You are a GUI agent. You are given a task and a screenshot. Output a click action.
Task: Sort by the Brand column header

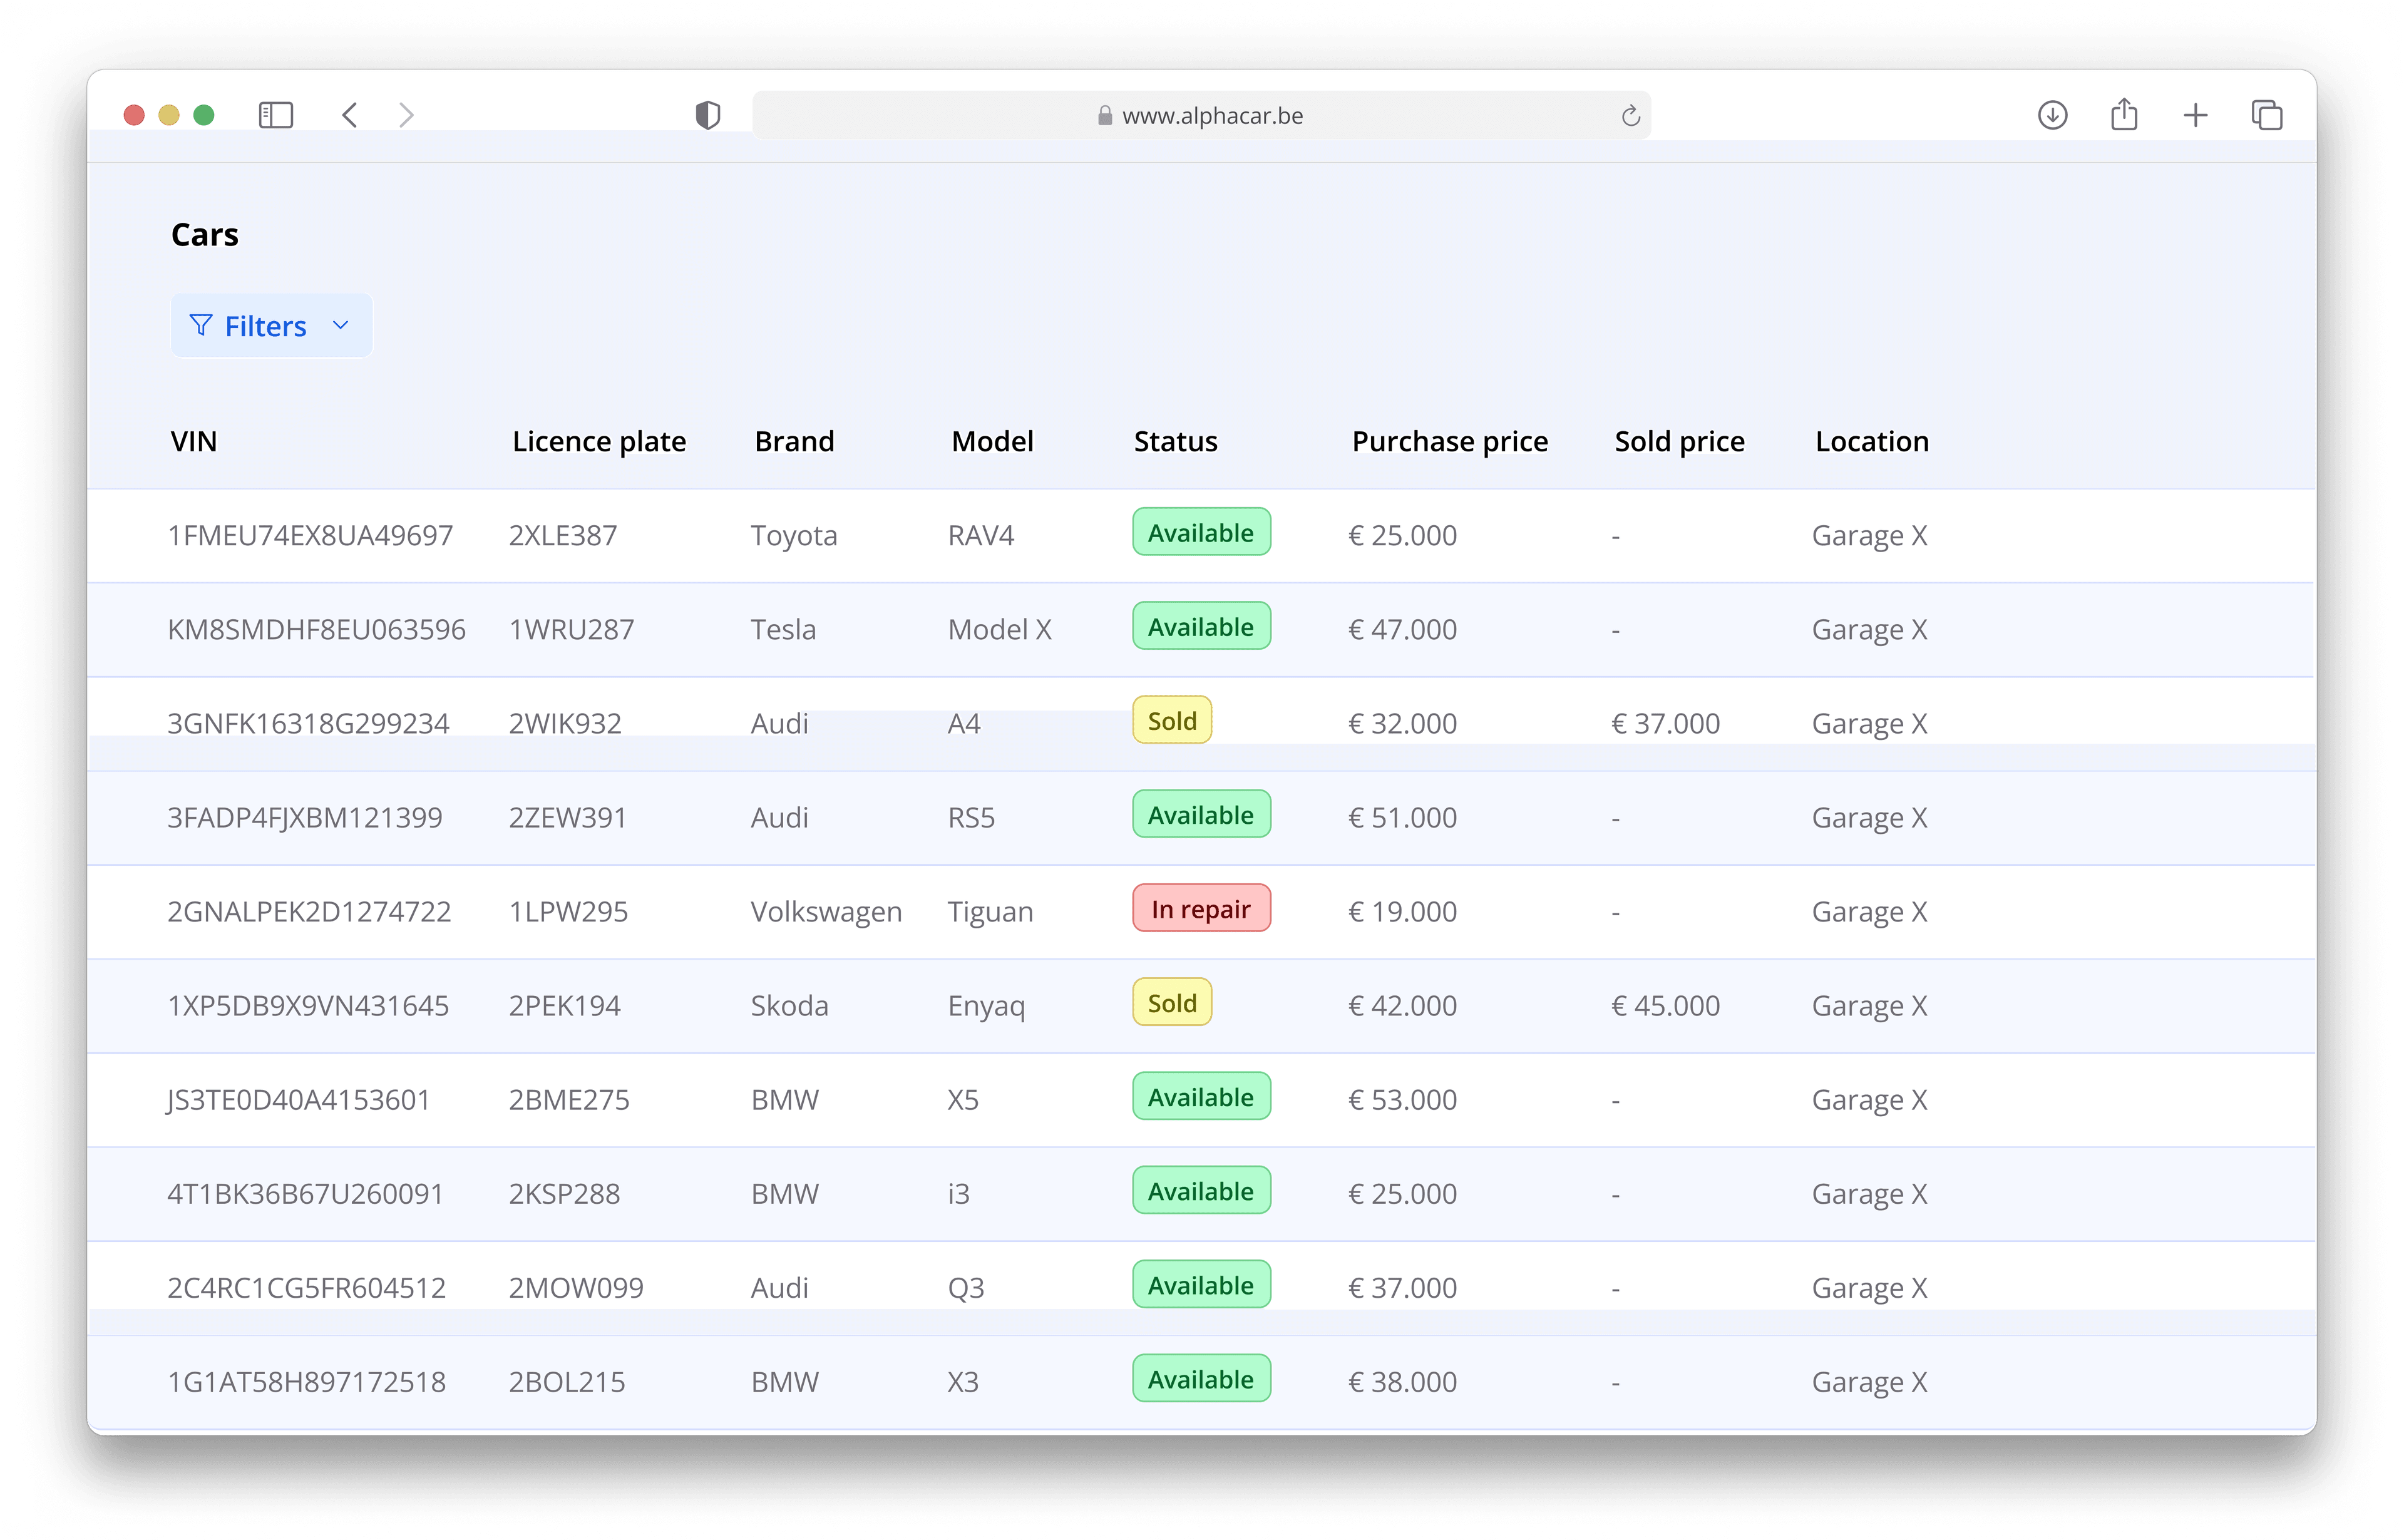coord(794,441)
